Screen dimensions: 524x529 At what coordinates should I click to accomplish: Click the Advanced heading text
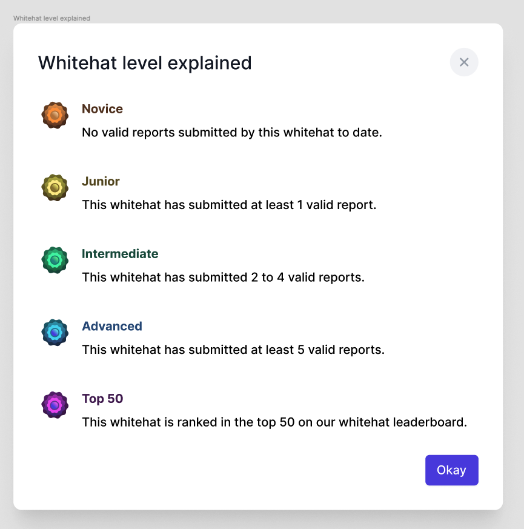[112, 326]
